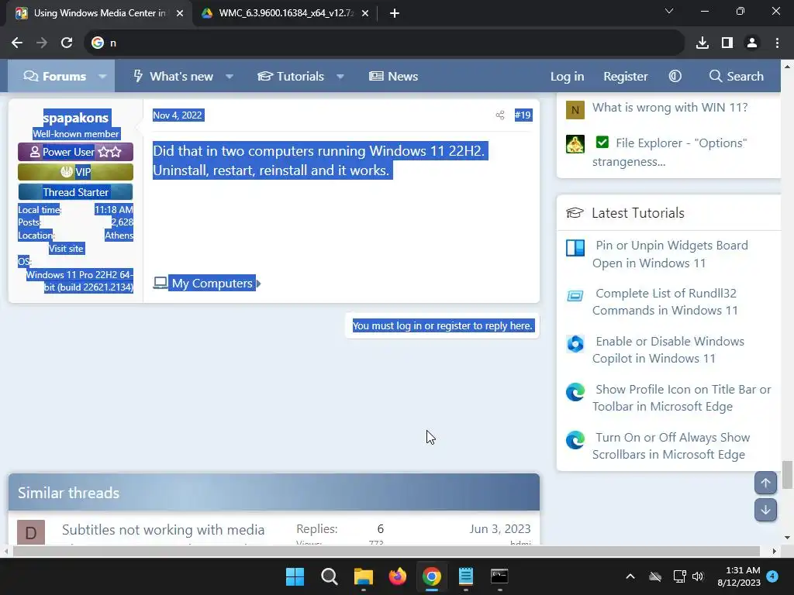The height and width of the screenshot is (595, 794).
Task: Open What is wrong with WIN 11 thread
Action: (669, 108)
